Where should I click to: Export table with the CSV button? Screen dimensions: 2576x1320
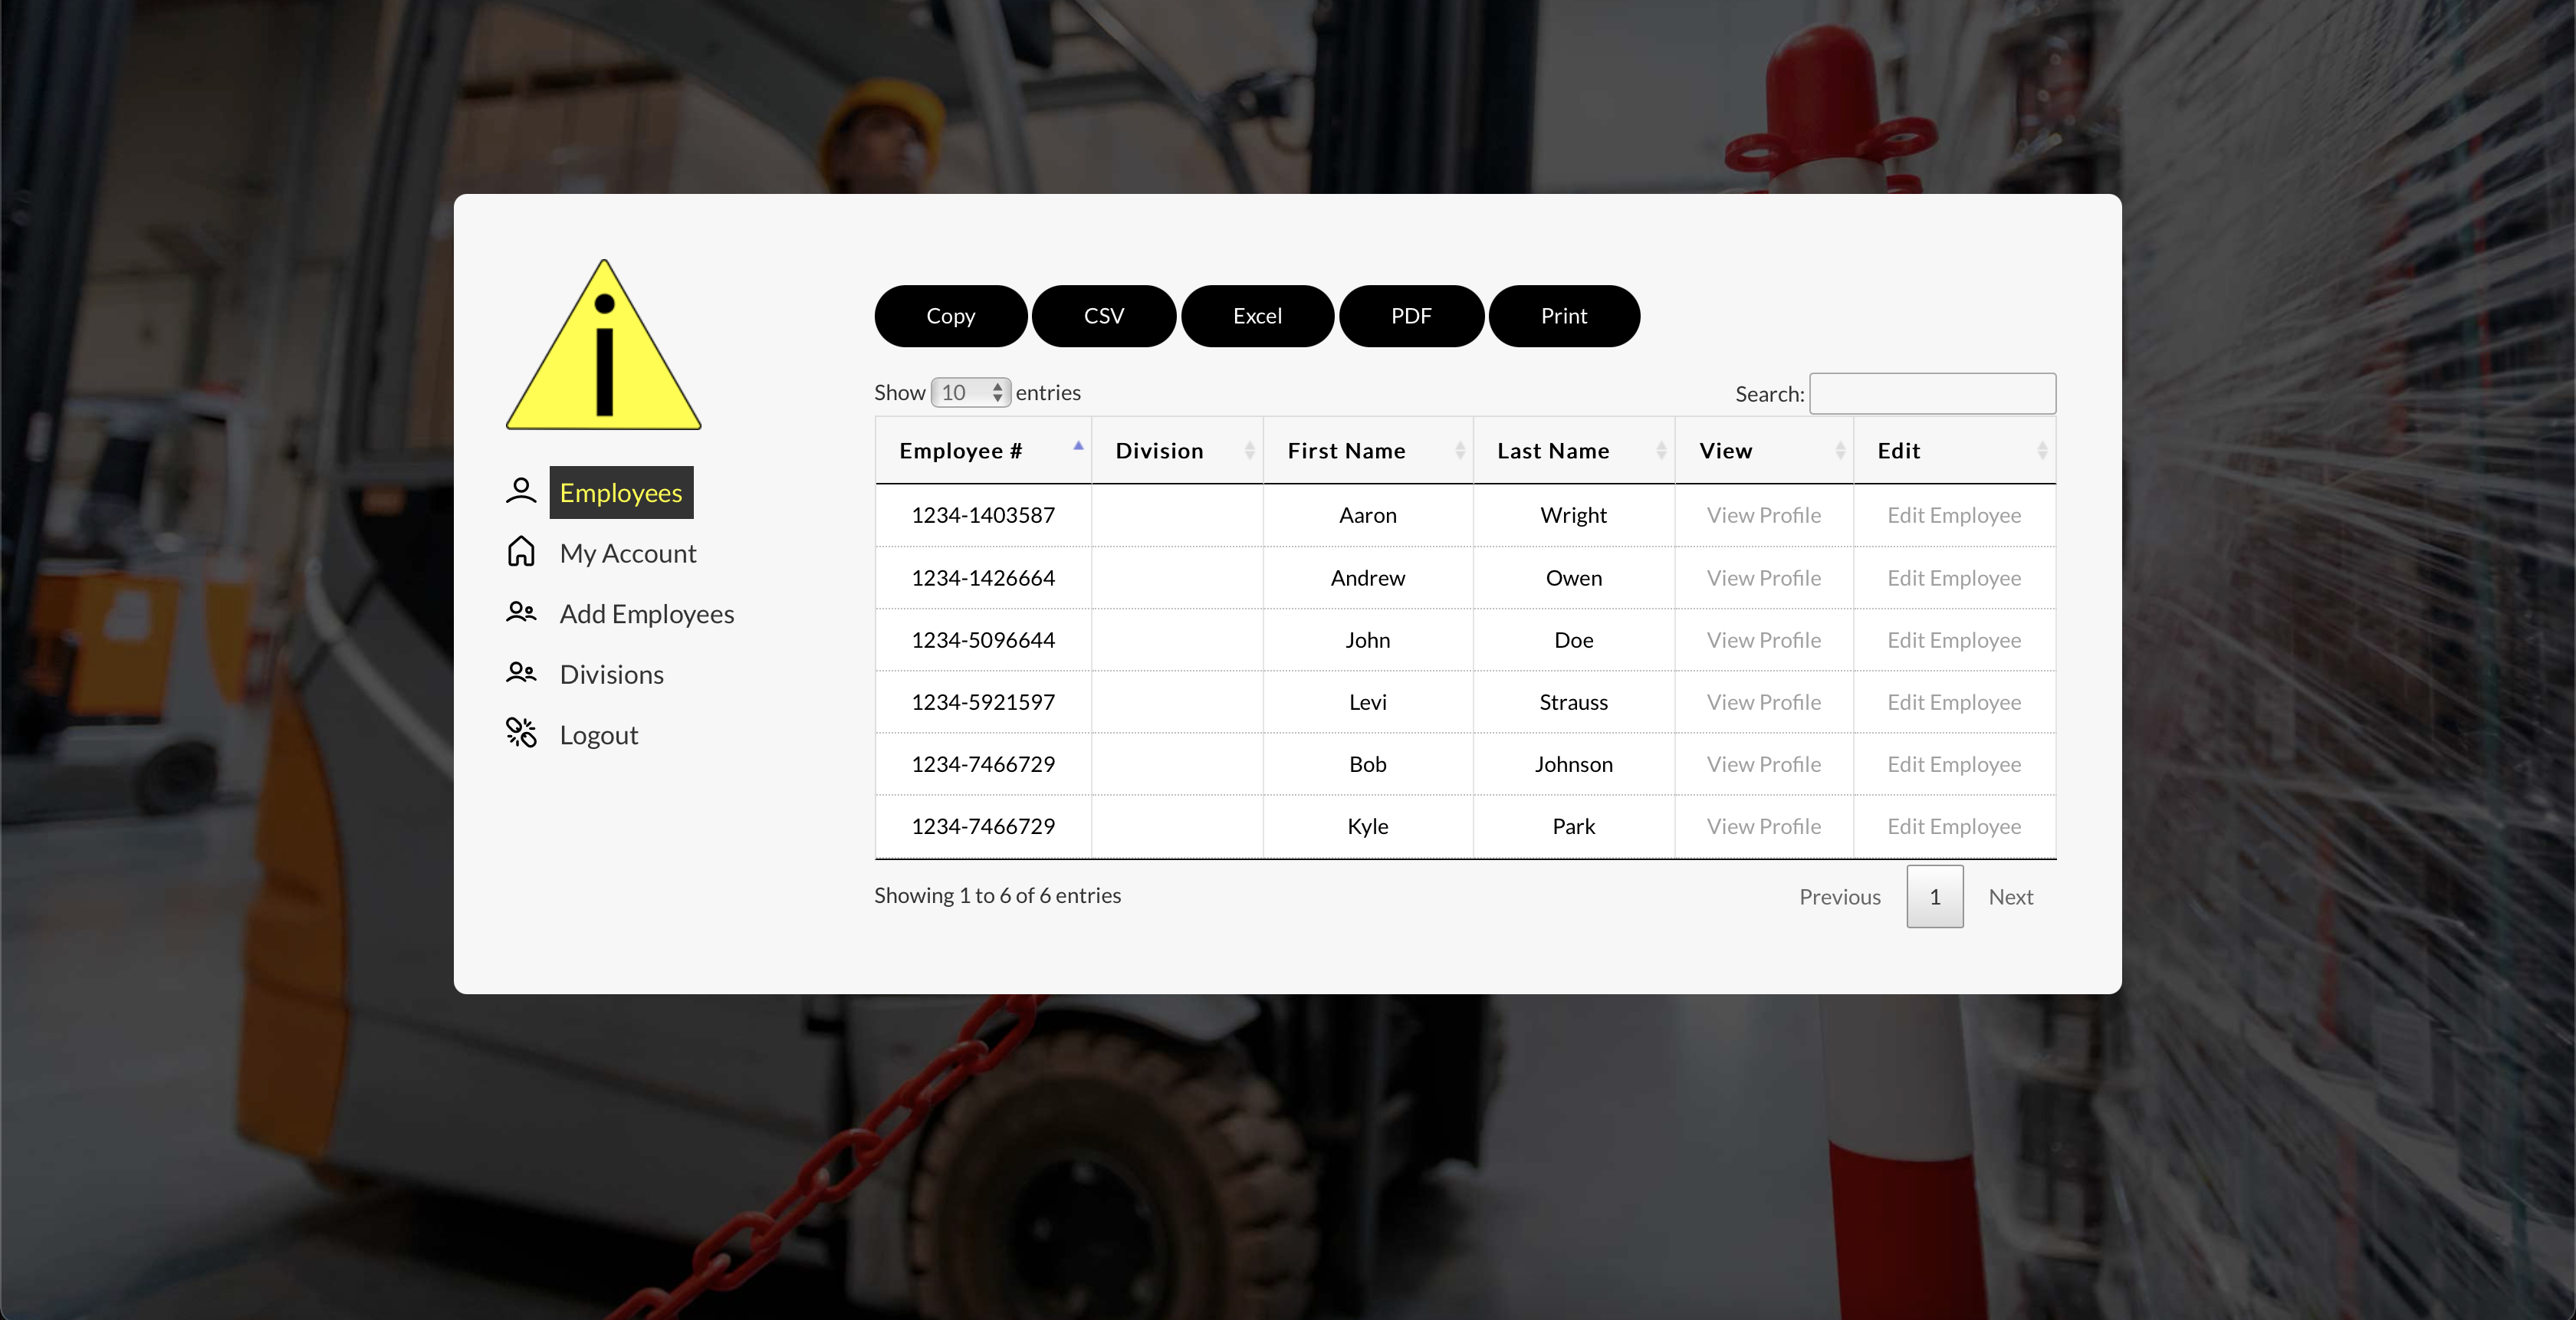[x=1103, y=316]
